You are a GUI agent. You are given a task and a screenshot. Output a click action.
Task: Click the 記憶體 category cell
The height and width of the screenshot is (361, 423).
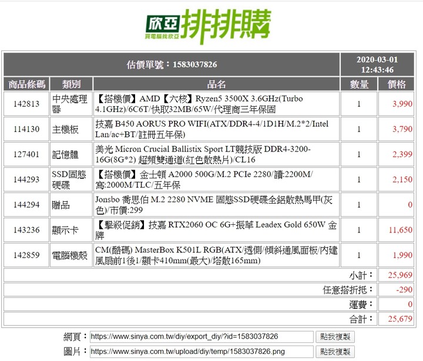[71, 154]
